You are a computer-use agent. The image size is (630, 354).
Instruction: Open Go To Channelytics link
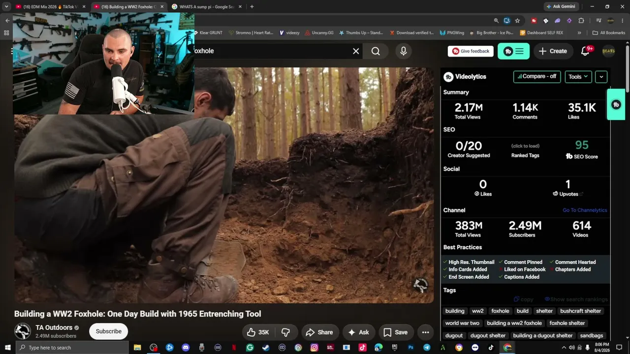(x=585, y=210)
